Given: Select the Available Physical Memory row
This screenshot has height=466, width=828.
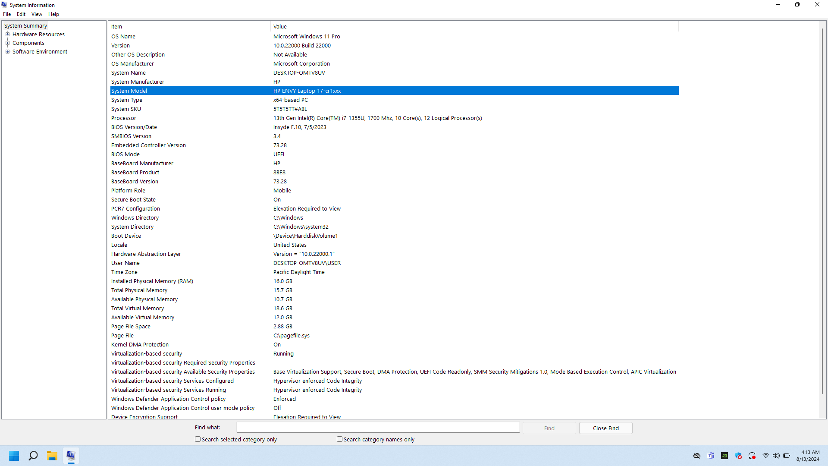Looking at the screenshot, I should (x=394, y=299).
